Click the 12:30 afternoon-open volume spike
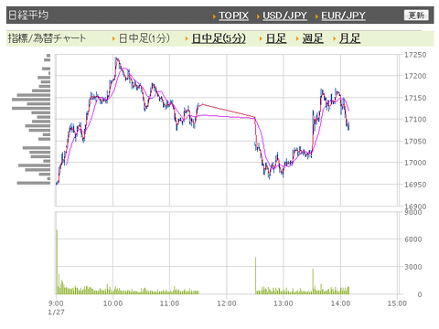Screen dimensions: 439x329 point(255,276)
